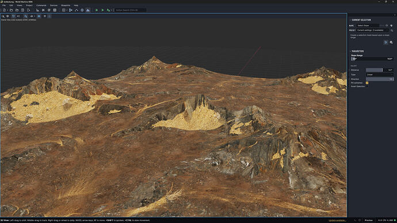Click the page export icon after Save

tap(28, 10)
